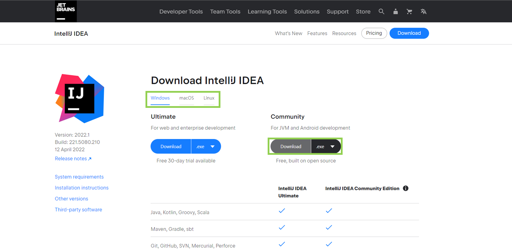The height and width of the screenshot is (251, 512).
Task: Click the 'IntelliJ IDEA Ultimate' column header
Action: 292,192
